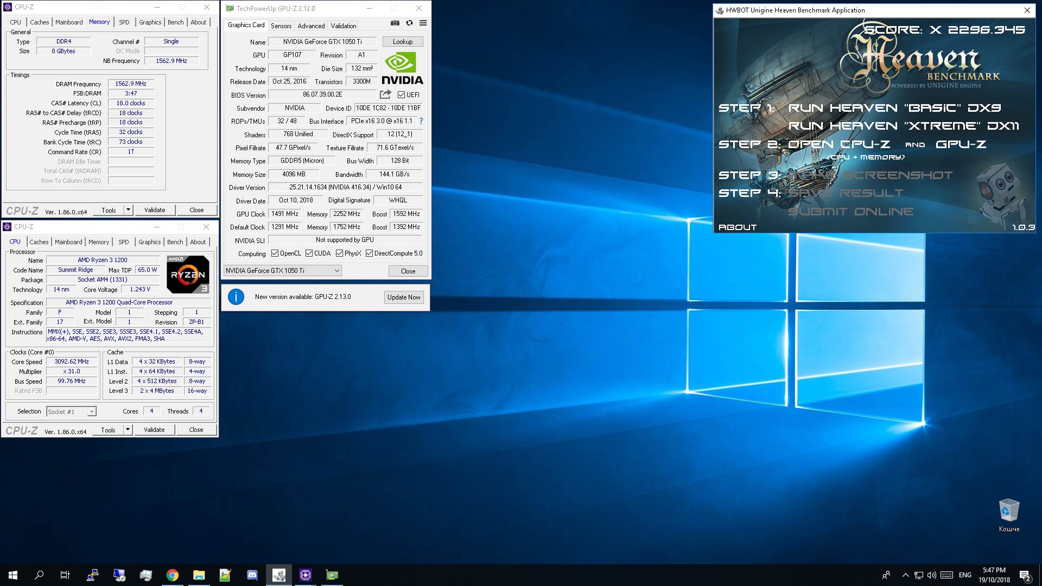The image size is (1042, 586).
Task: Click Open CPU-Z link in HWBOT
Action: [839, 144]
